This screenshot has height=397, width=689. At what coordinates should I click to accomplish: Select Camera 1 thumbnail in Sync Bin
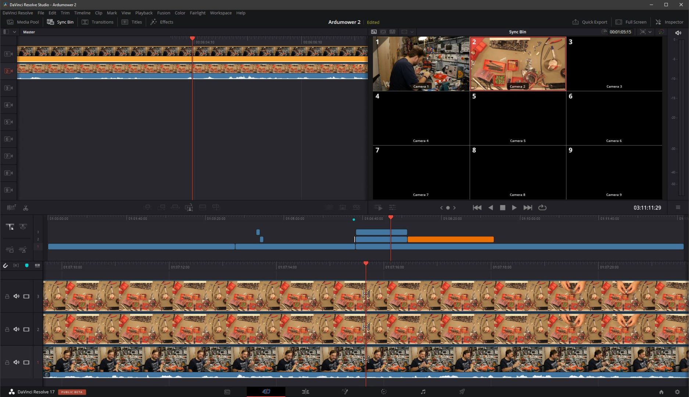coord(421,64)
